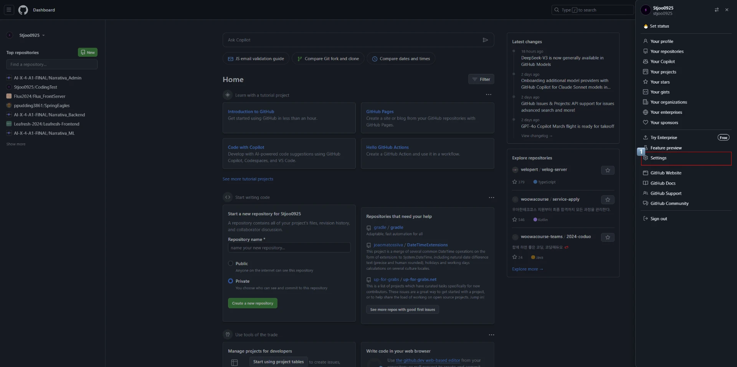Click the GitHub Octocat logo
Screen dimensions: 737x367
23,10
